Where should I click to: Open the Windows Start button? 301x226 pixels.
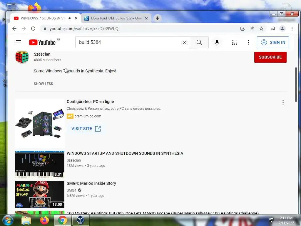8,220
